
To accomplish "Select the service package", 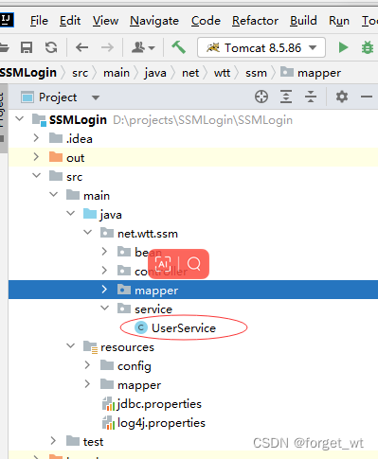I will click(x=153, y=309).
